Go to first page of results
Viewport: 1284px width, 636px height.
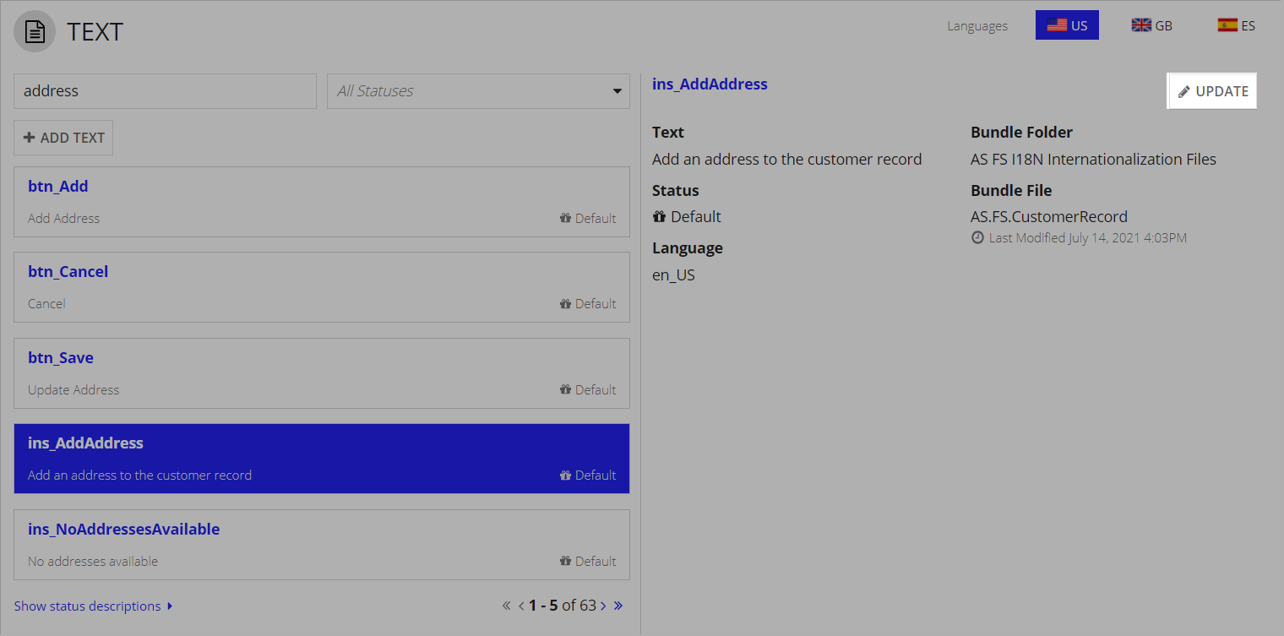tap(506, 606)
